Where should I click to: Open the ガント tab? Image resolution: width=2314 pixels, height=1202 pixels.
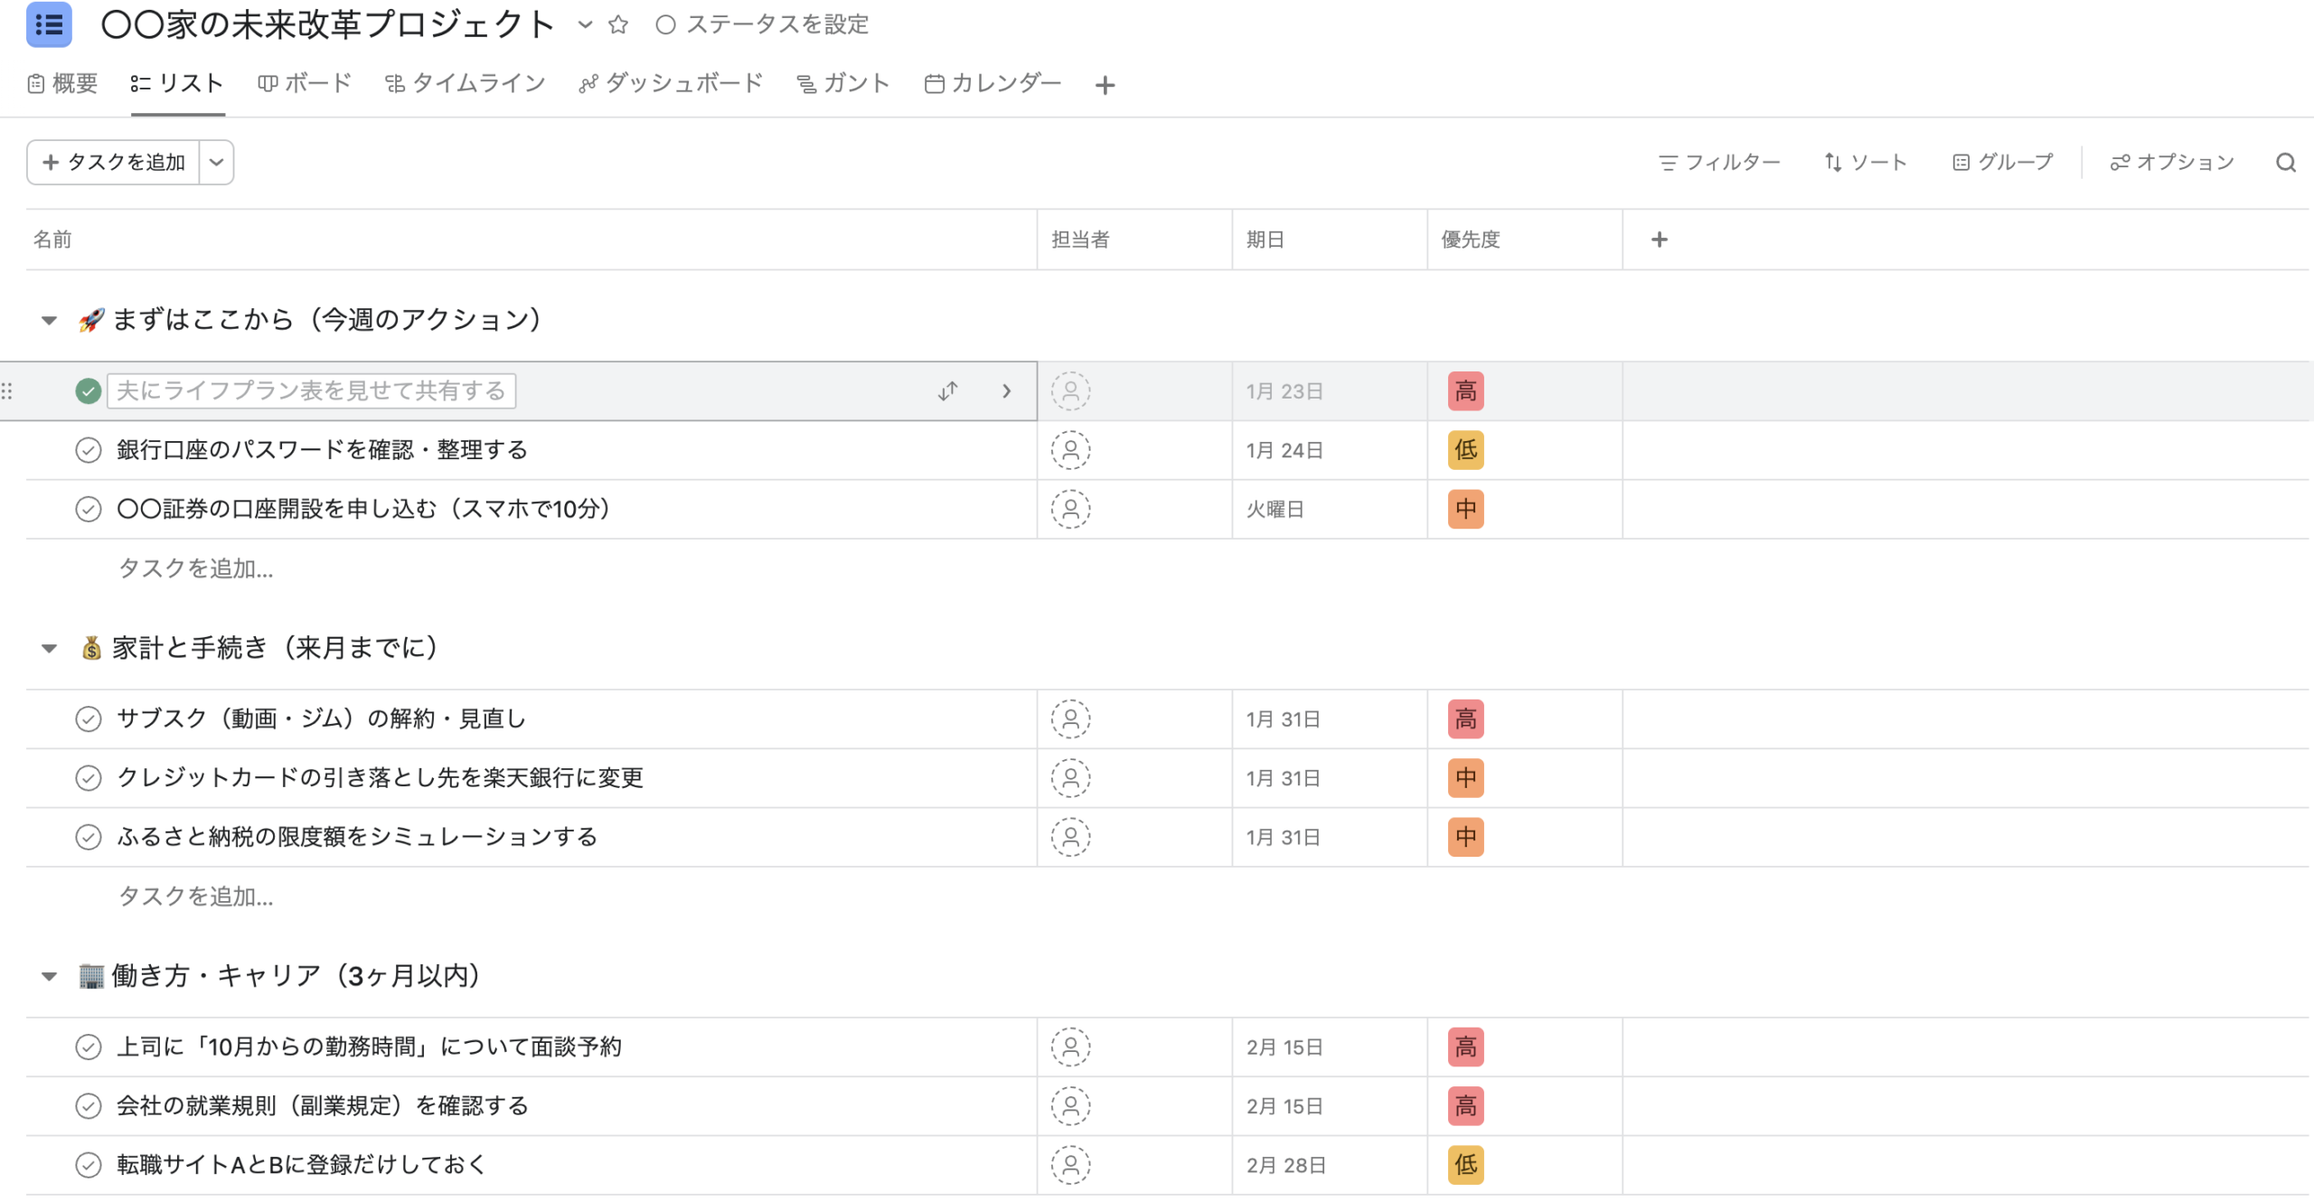click(842, 84)
